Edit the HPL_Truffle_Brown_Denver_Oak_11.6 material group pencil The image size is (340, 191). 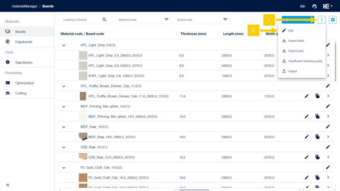328,86
